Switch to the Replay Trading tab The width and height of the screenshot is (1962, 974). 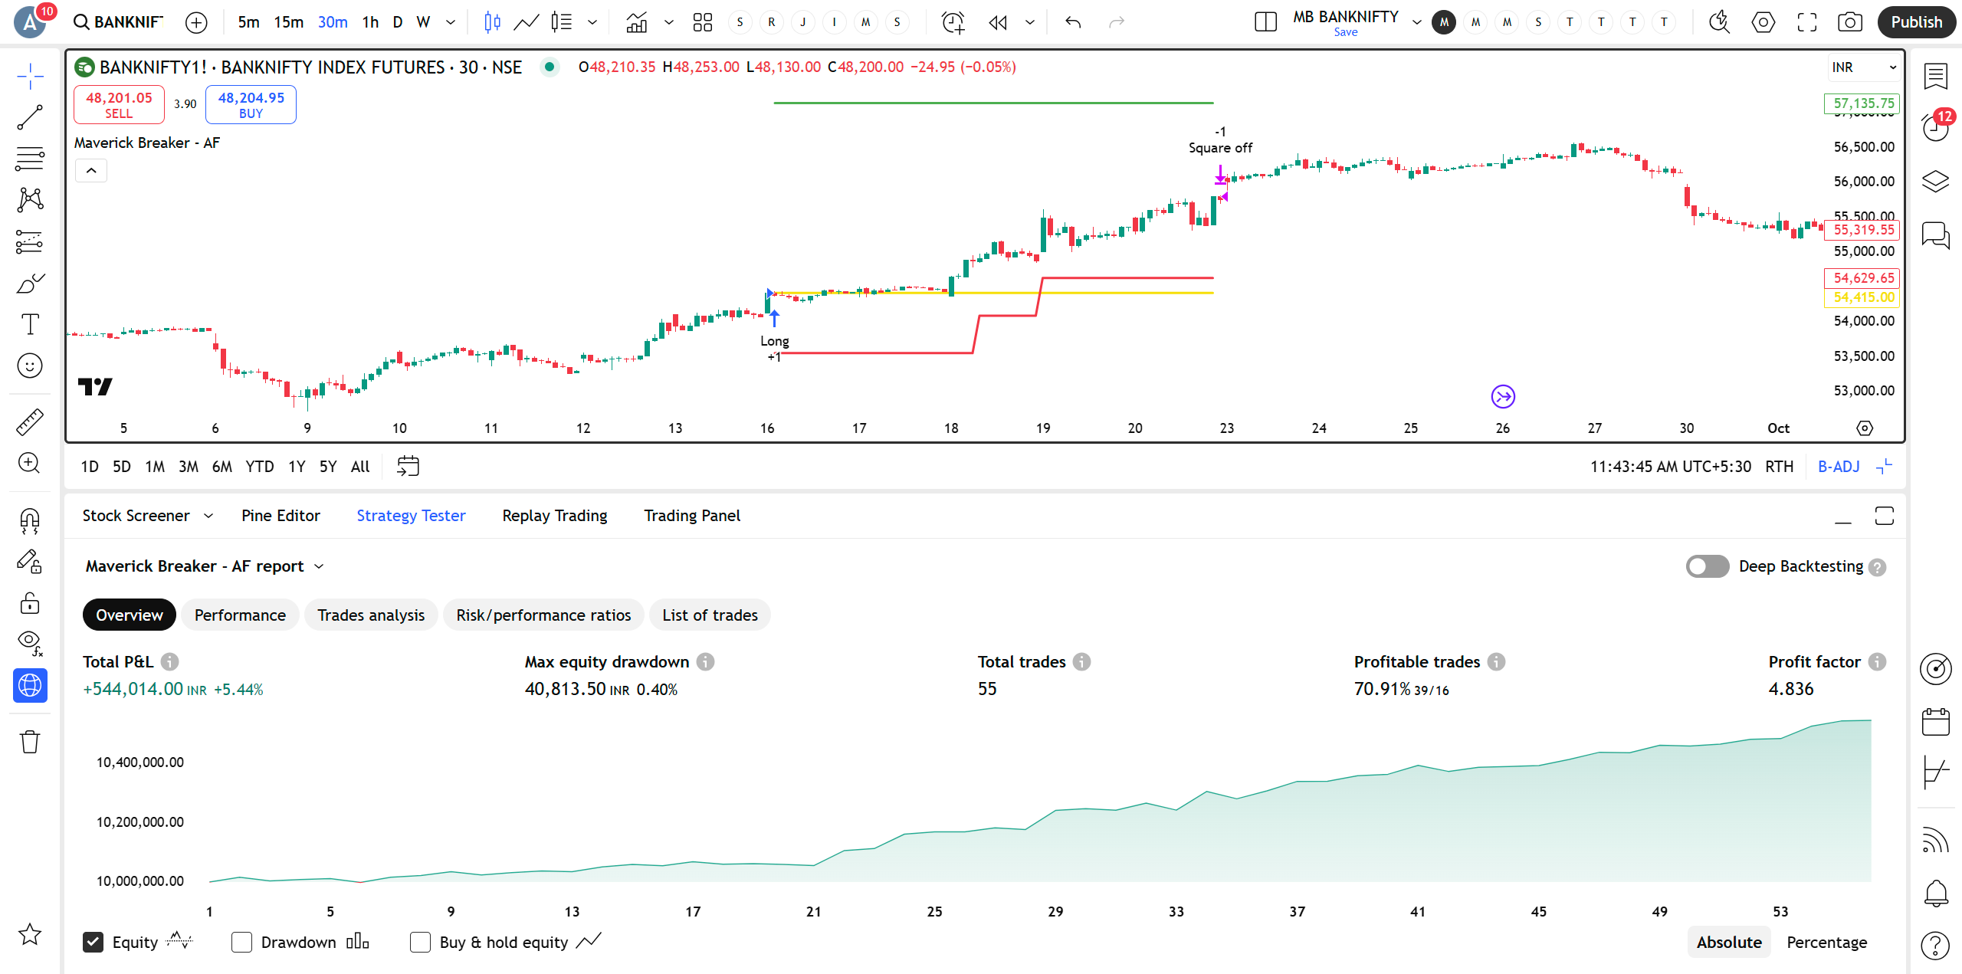coord(554,516)
